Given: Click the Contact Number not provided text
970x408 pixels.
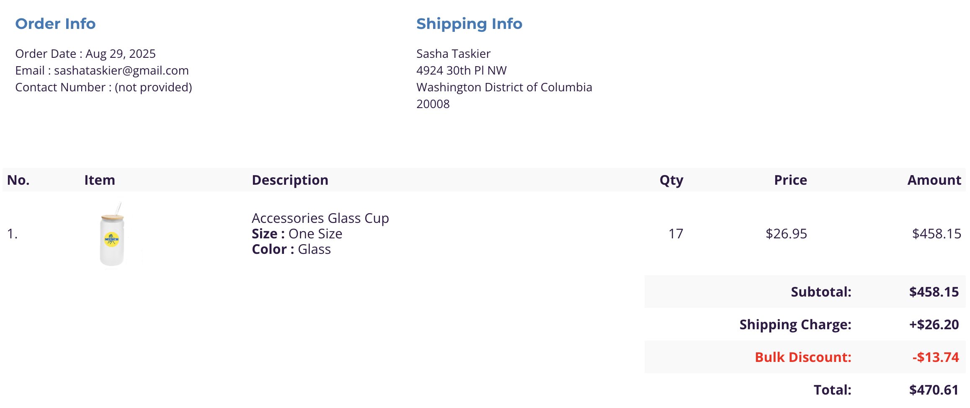Looking at the screenshot, I should [103, 87].
